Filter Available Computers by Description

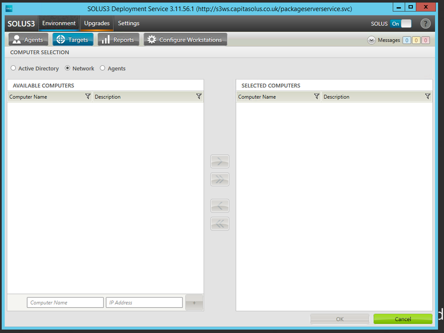tap(199, 96)
